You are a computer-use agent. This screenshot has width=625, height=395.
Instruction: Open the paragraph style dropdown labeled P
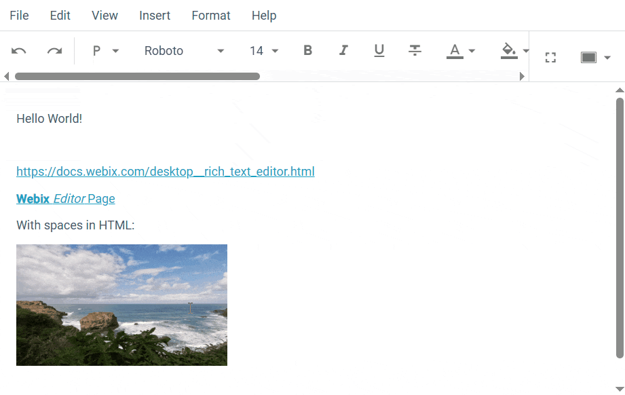pyautogui.click(x=103, y=50)
